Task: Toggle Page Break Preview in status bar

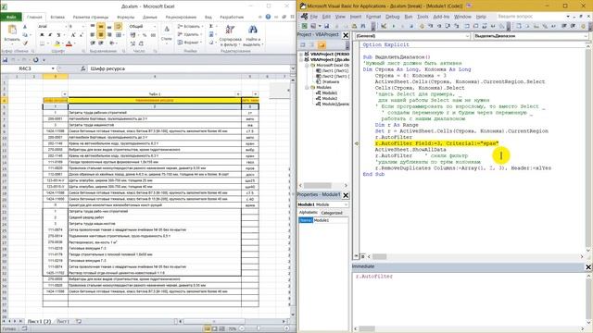Action: [221, 328]
